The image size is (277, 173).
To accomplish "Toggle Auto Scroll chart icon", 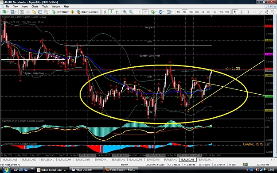I will tap(139, 12).
